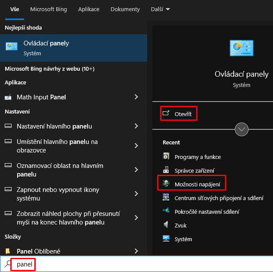273x272 pixels.
Task: Open Zvuk from Recent list
Action: coord(181,225)
